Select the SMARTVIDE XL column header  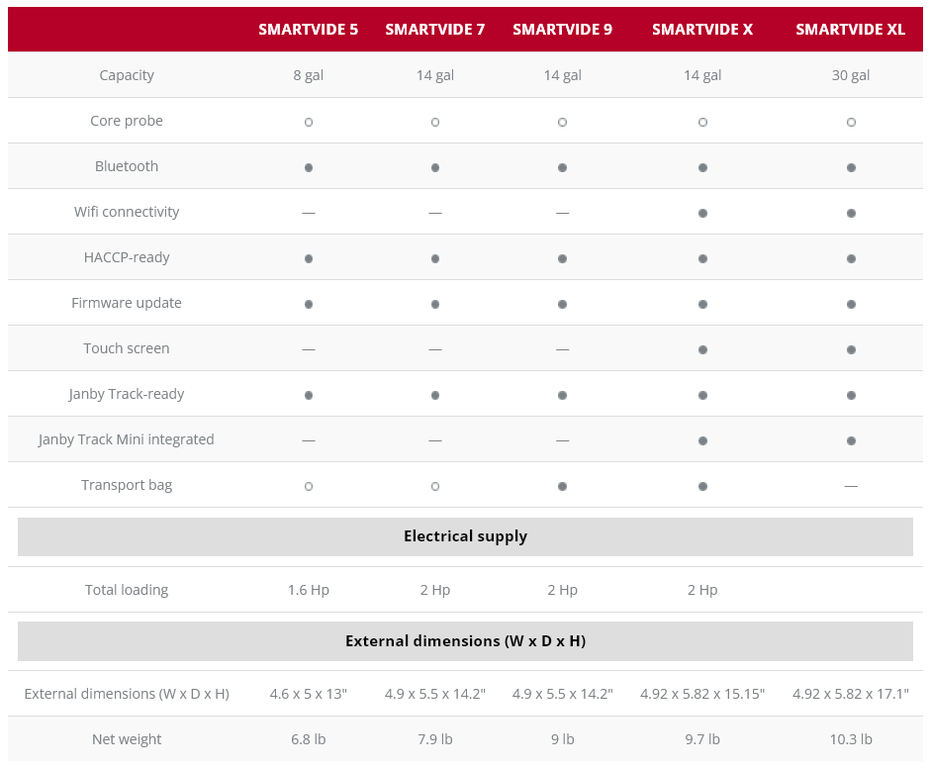[x=850, y=30]
